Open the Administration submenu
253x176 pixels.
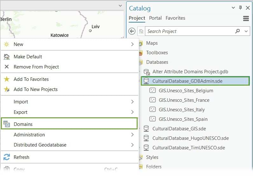[69, 135]
